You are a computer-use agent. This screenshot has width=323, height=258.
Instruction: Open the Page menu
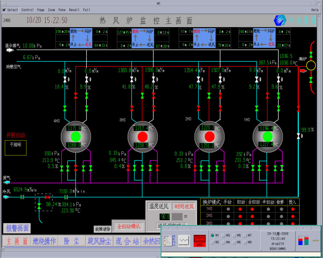tap(41, 10)
